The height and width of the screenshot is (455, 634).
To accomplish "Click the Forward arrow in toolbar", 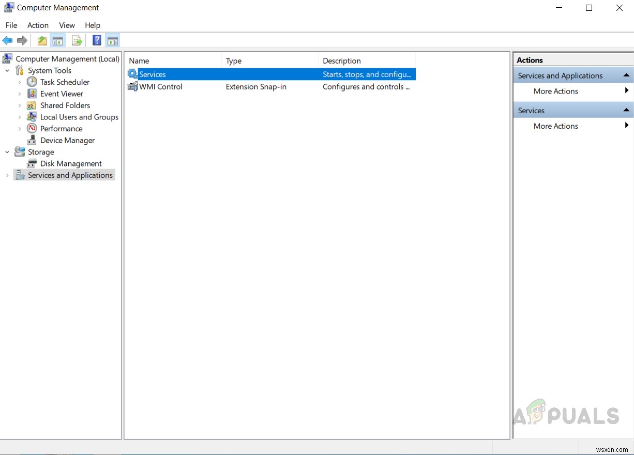I will click(22, 40).
